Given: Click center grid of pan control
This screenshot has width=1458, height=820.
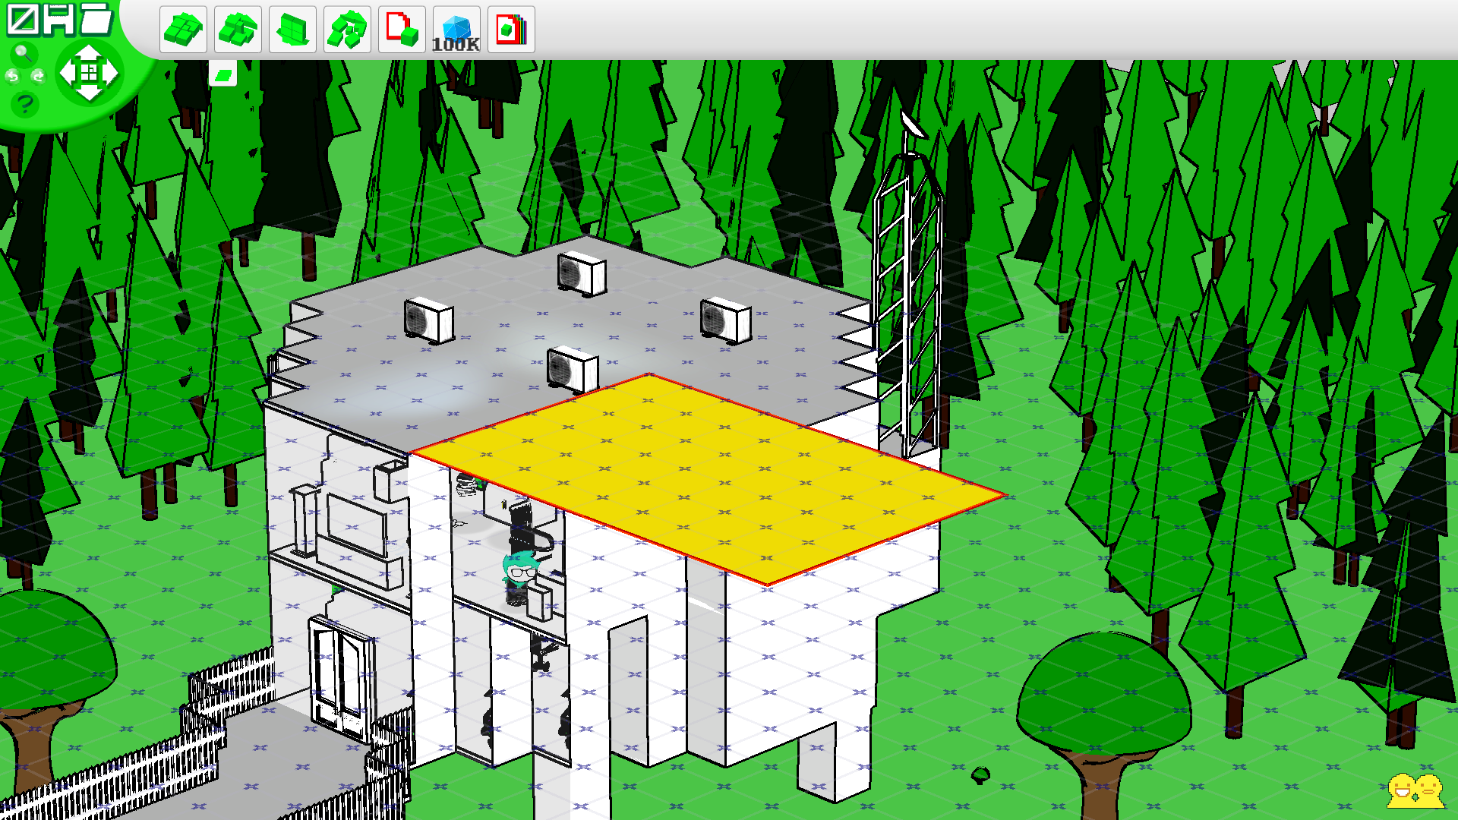Looking at the screenshot, I should [89, 73].
